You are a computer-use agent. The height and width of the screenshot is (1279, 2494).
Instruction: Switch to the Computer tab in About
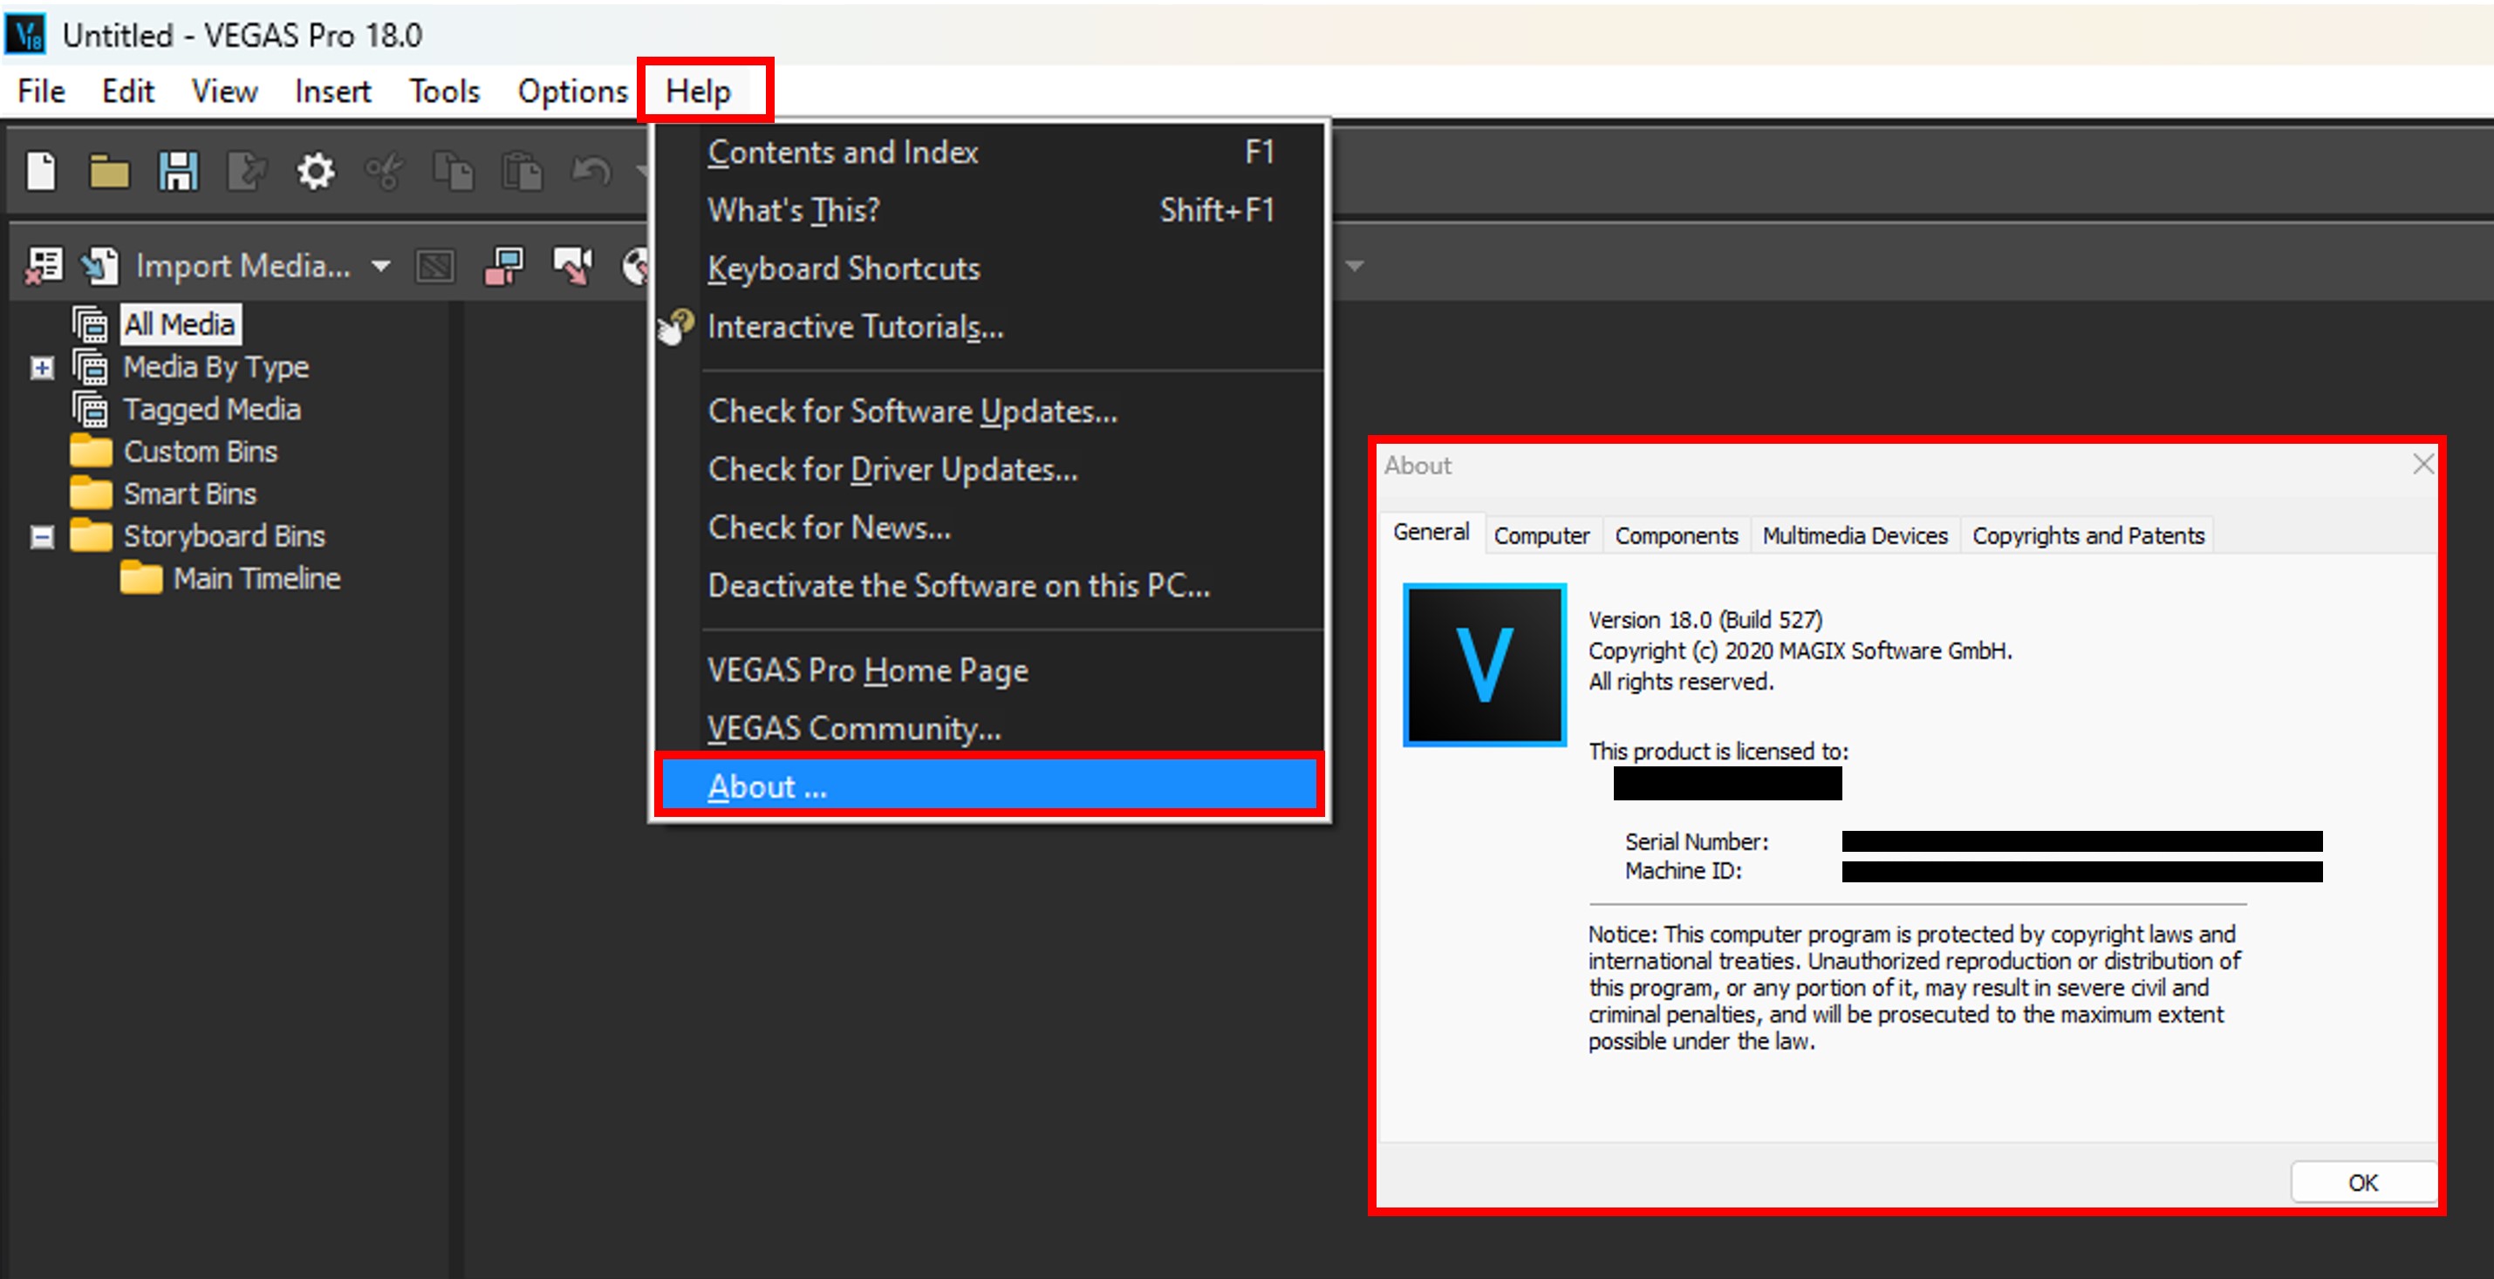[x=1541, y=535]
